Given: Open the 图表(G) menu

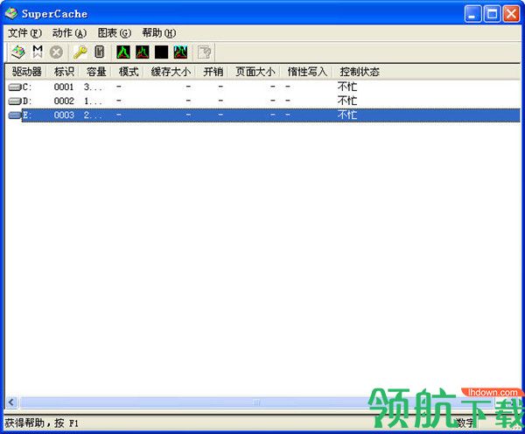Looking at the screenshot, I should coord(114,33).
